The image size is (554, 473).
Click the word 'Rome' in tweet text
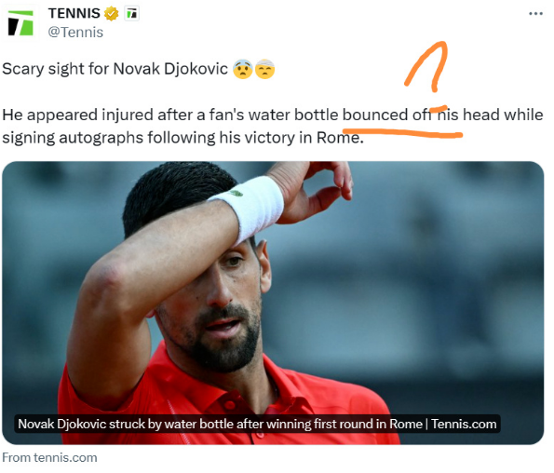[x=338, y=138]
